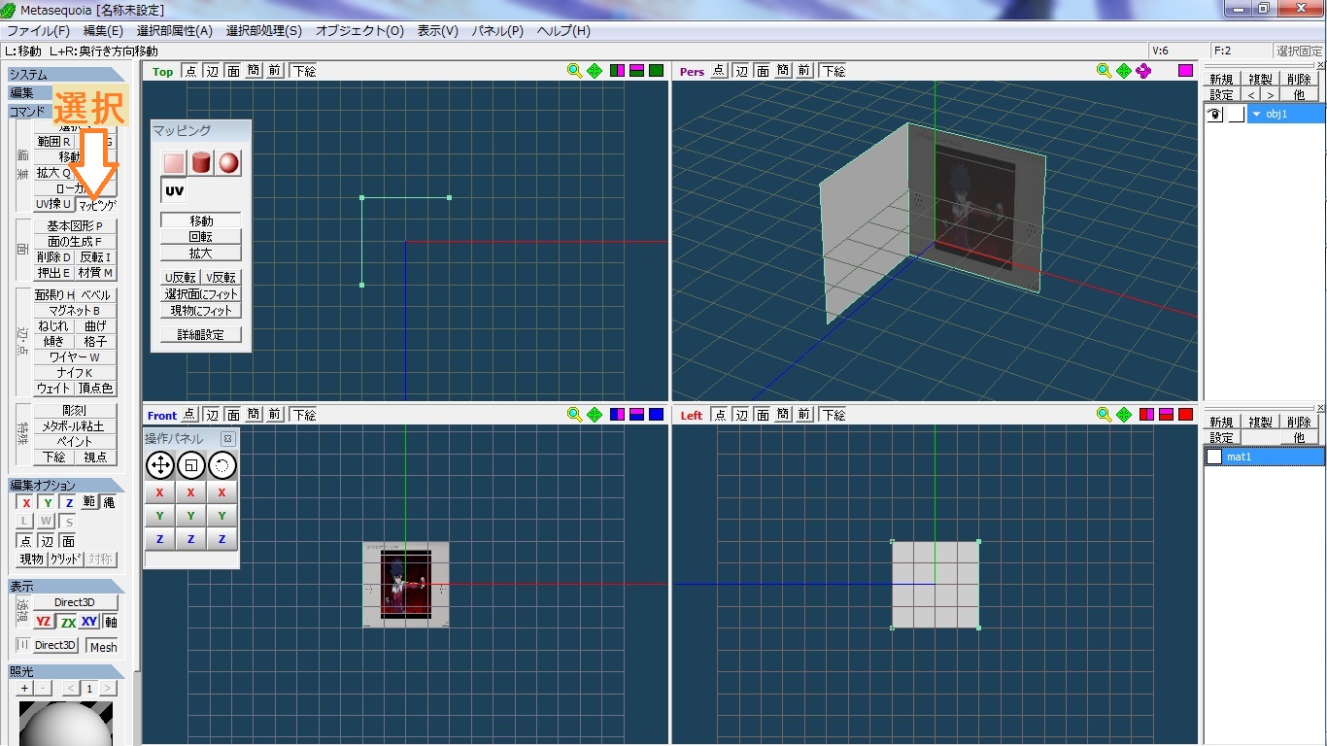Choose UV mapping mode button

(x=175, y=191)
